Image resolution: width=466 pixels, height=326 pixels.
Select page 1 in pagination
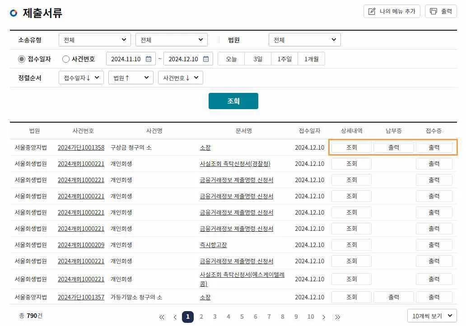(x=187, y=317)
